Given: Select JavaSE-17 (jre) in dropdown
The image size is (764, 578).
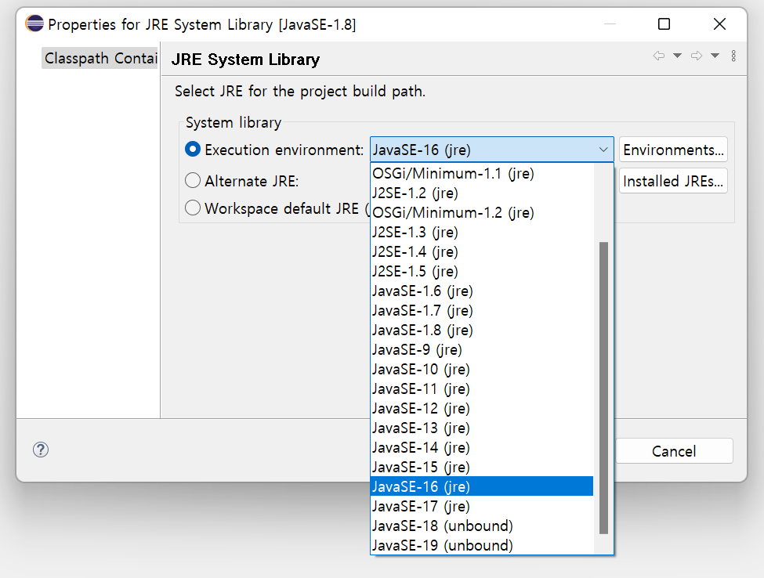Looking at the screenshot, I should coord(482,506).
